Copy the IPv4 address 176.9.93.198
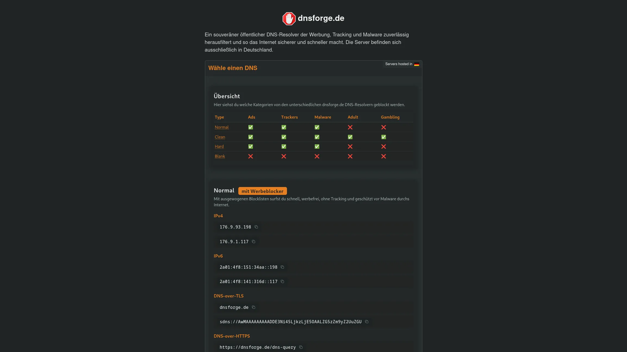Viewport: 627px width, 352px height. (x=256, y=227)
